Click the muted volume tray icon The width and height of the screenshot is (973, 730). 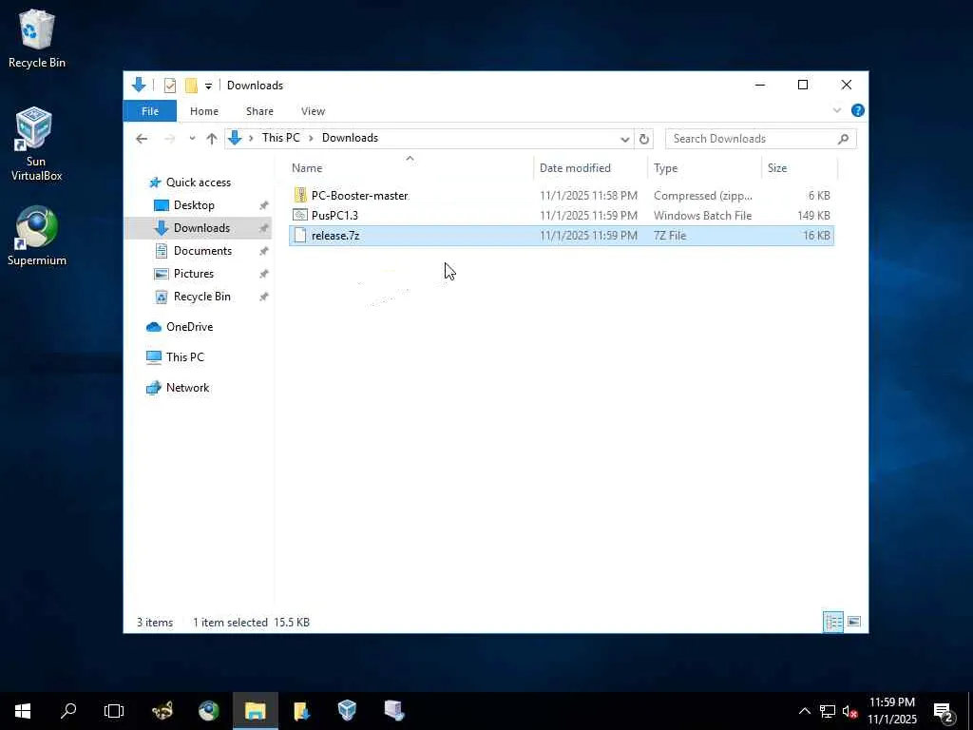[x=849, y=711]
